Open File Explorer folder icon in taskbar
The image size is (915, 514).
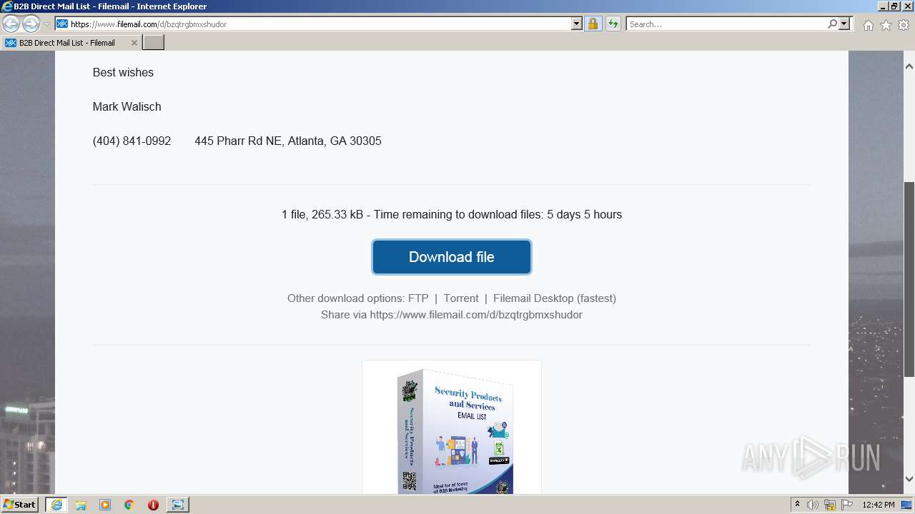pyautogui.click(x=81, y=505)
